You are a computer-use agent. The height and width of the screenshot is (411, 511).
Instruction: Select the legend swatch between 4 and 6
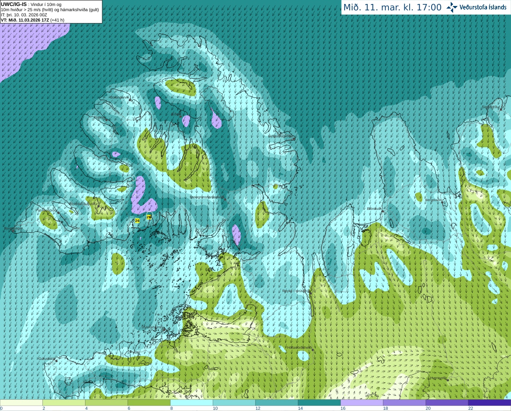[x=107, y=403]
